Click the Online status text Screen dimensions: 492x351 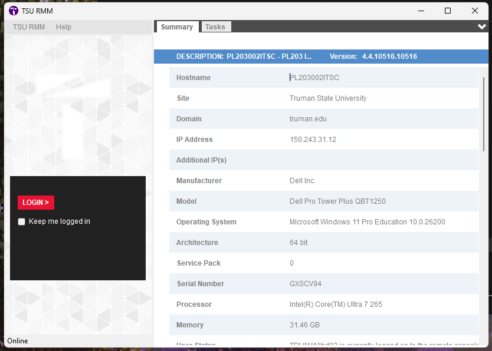click(18, 341)
